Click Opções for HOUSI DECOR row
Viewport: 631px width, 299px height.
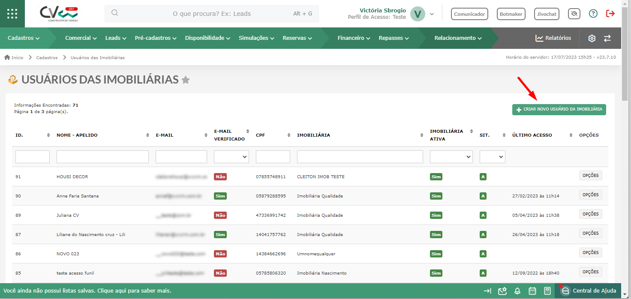(590, 175)
